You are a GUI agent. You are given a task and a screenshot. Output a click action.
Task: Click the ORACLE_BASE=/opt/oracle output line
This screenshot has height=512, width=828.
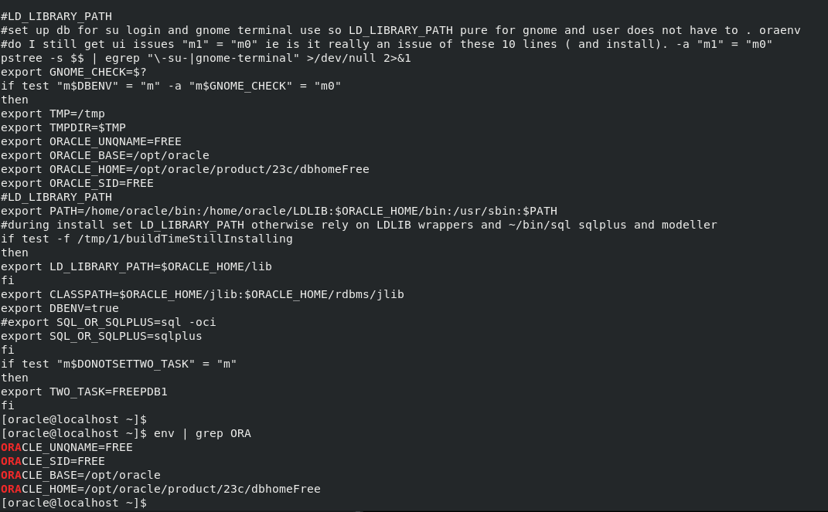click(x=81, y=475)
